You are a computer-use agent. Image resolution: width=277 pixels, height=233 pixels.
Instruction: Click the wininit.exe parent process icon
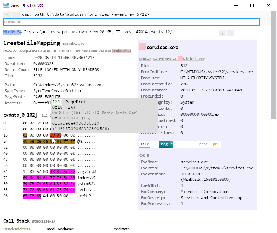coord(180,58)
